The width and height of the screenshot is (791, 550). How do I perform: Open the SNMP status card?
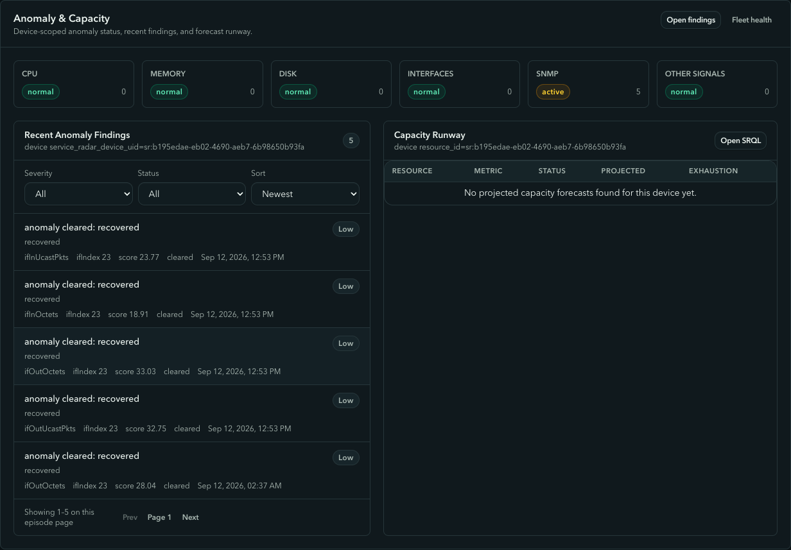coord(588,83)
